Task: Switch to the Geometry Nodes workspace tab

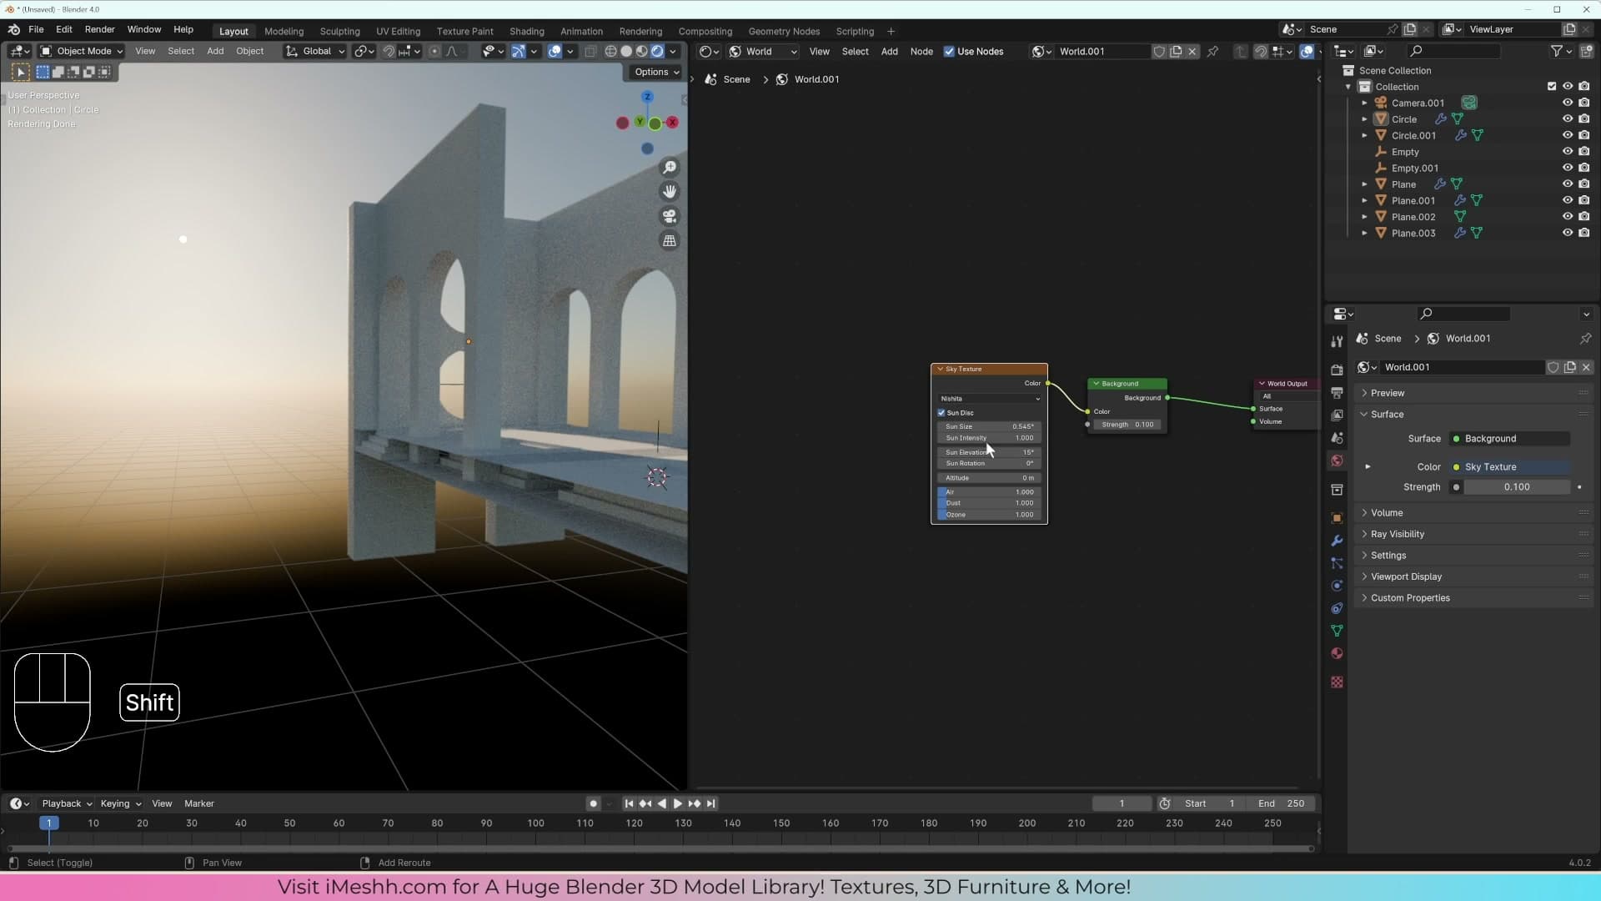Action: click(x=784, y=32)
